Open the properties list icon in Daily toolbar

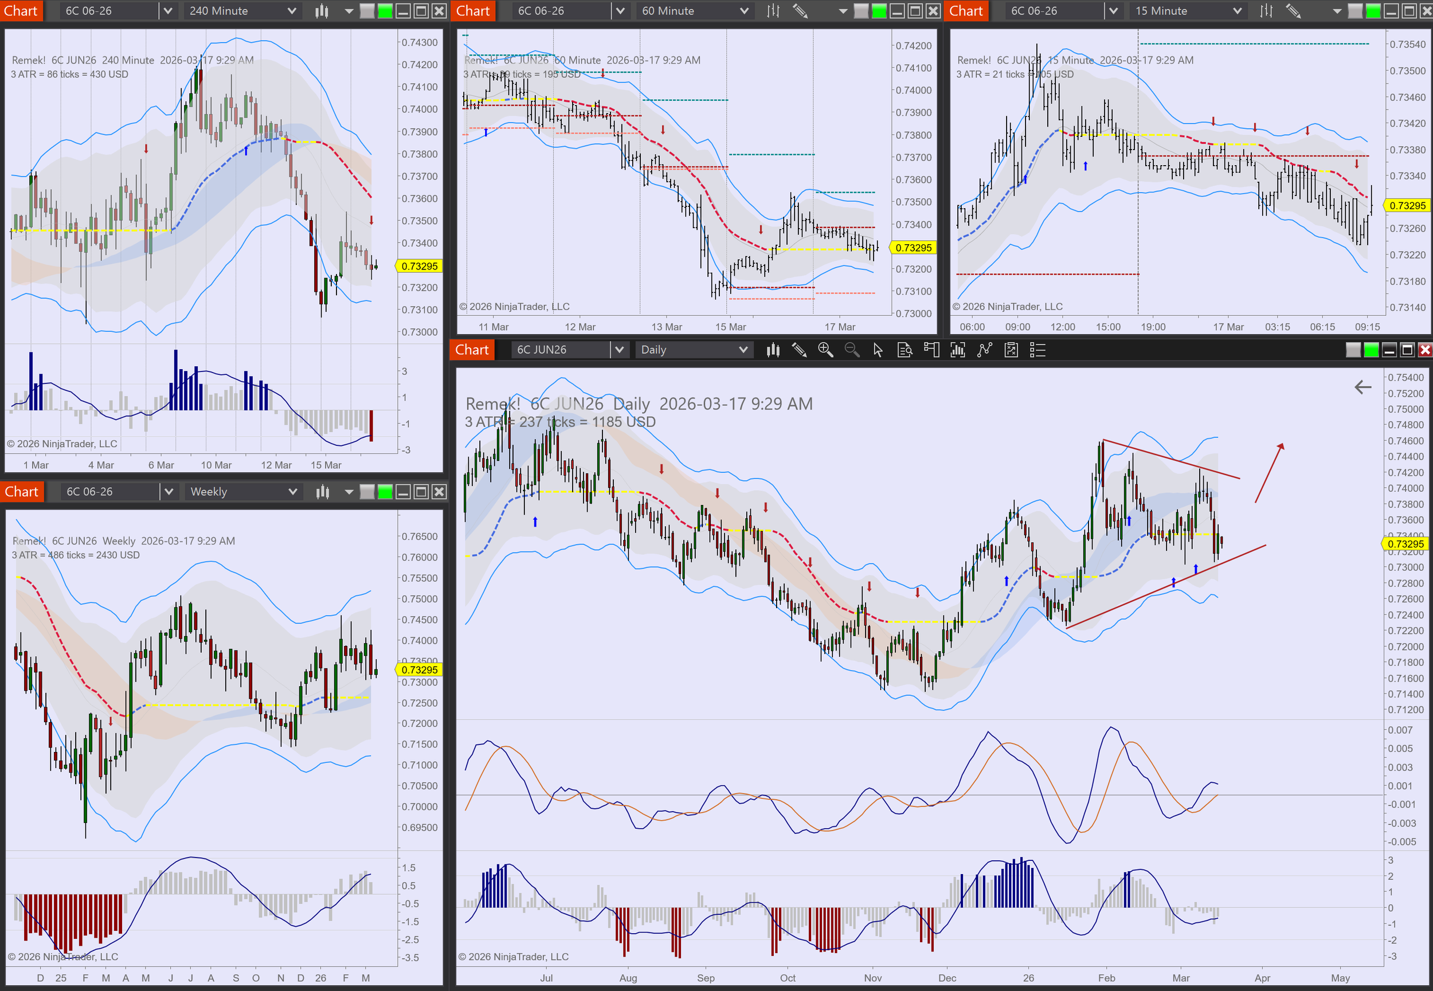1037,350
